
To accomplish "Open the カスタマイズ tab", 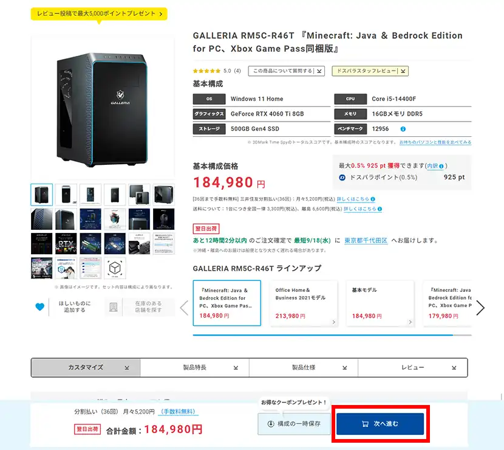I will [x=86, y=367].
